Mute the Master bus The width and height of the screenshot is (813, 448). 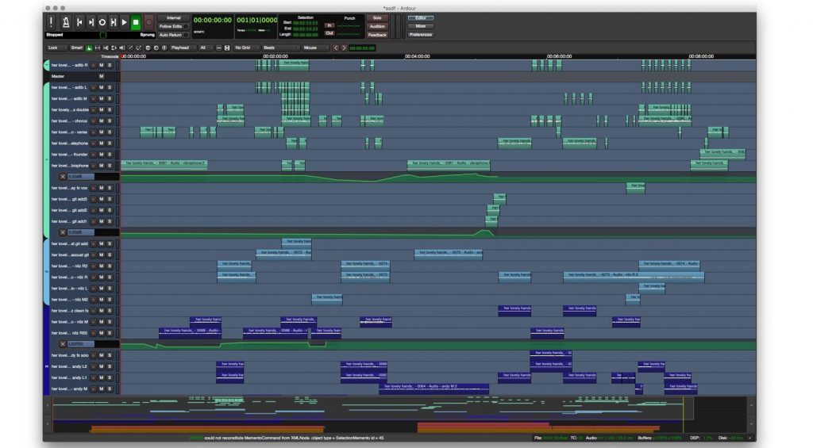(101, 76)
